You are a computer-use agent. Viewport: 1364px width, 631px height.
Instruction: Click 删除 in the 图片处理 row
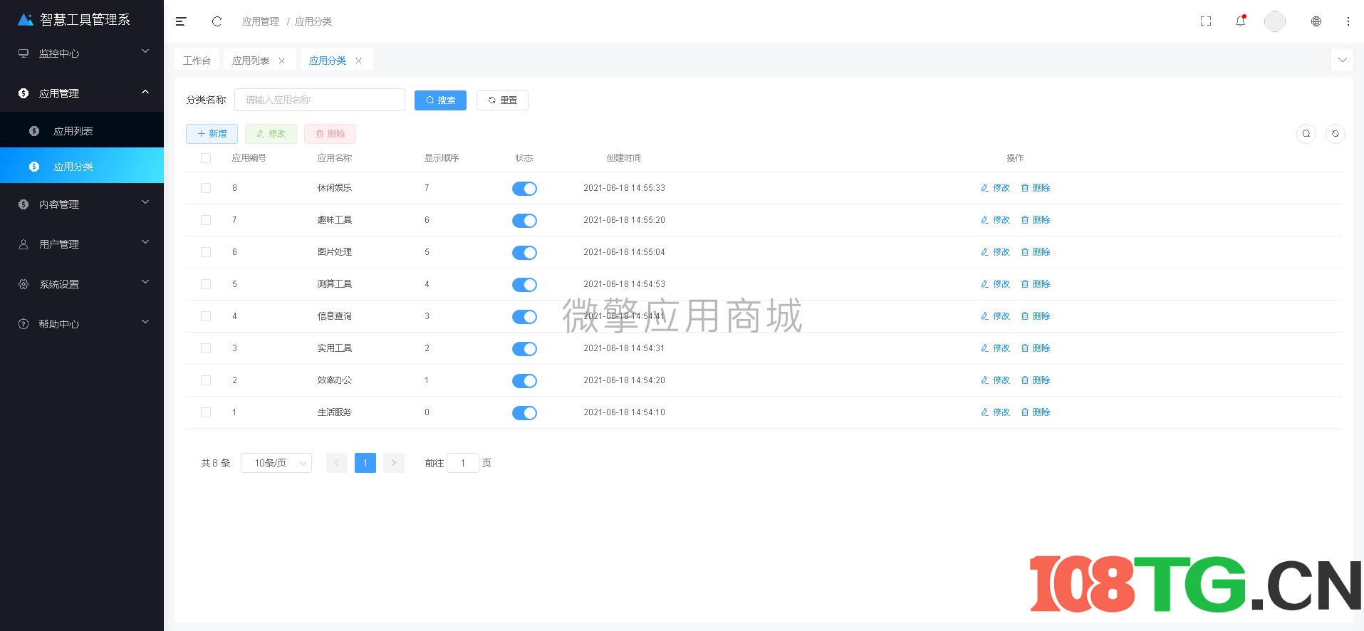1036,252
